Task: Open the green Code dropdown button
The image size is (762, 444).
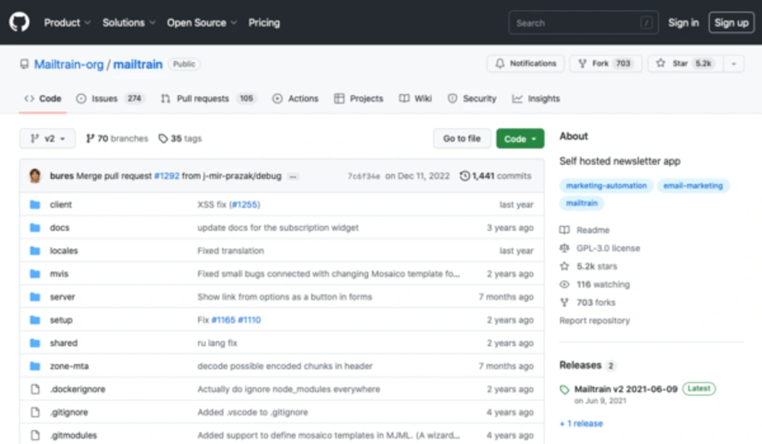Action: [520, 139]
